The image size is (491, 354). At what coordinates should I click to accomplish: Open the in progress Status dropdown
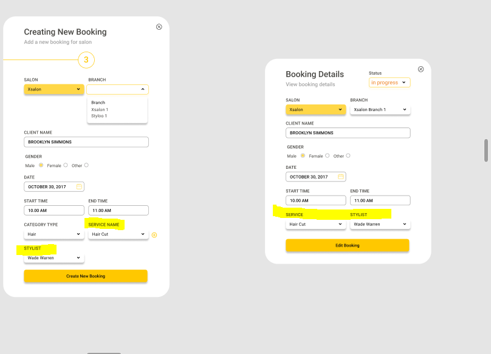[390, 83]
